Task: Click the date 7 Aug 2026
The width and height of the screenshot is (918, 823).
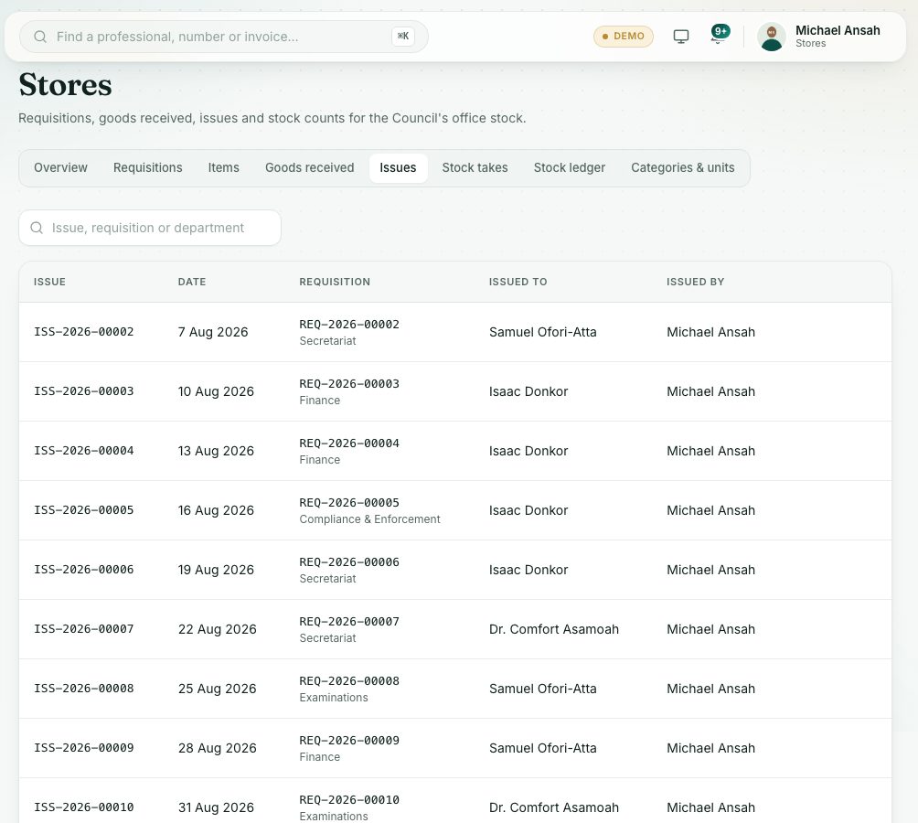Action: tap(213, 332)
